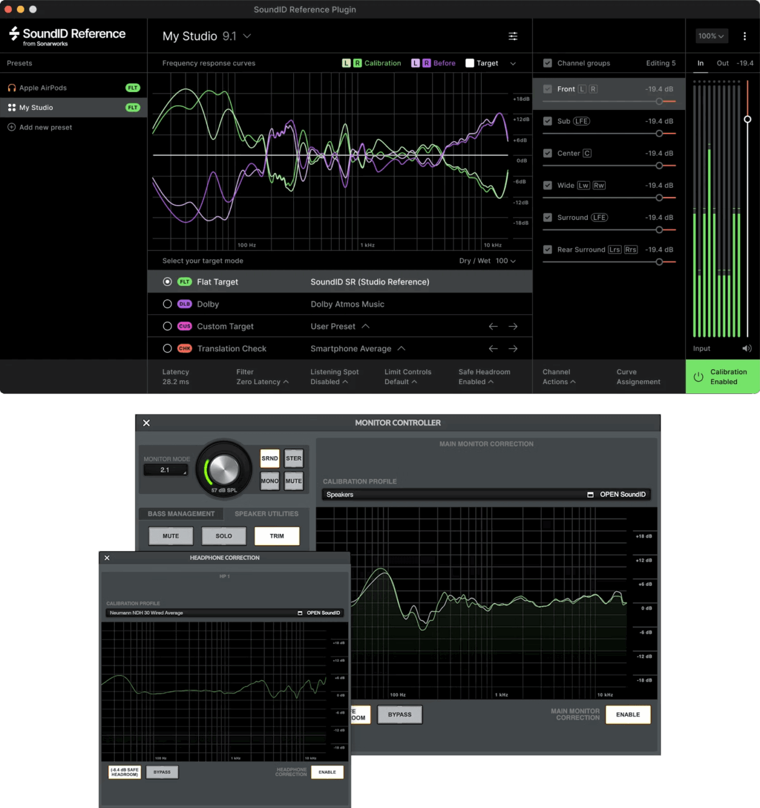This screenshot has width=760, height=808.
Task: Go to next Custom Target preset arrow
Action: [513, 326]
